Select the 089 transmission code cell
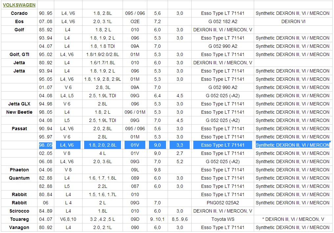This screenshot has height=233, width=334. point(135,178)
